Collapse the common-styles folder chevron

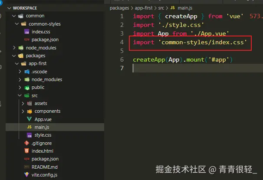17,24
